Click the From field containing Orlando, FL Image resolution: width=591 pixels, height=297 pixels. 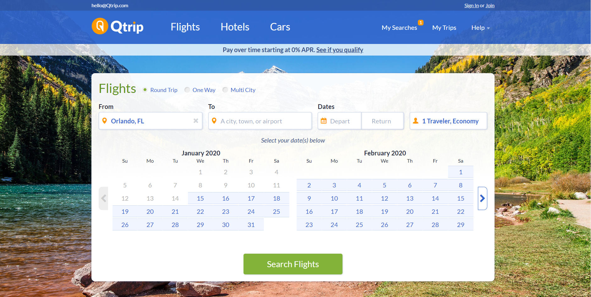click(150, 121)
